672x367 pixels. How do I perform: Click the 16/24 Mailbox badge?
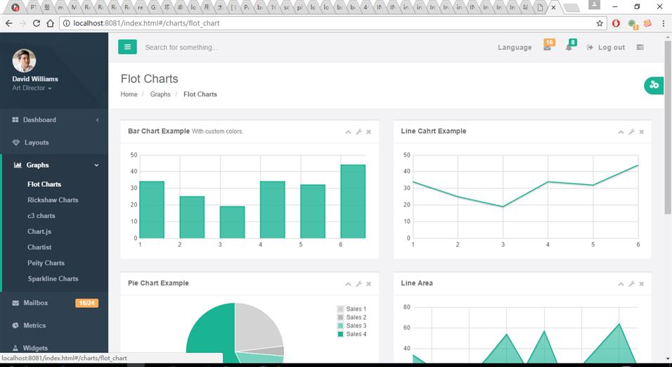pos(87,303)
